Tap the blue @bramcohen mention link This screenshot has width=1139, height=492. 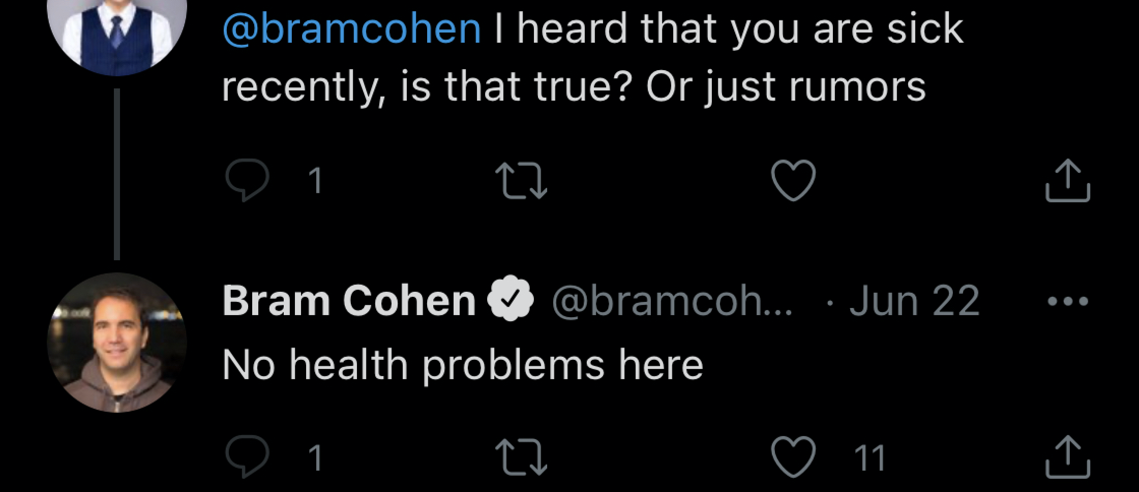point(351,28)
